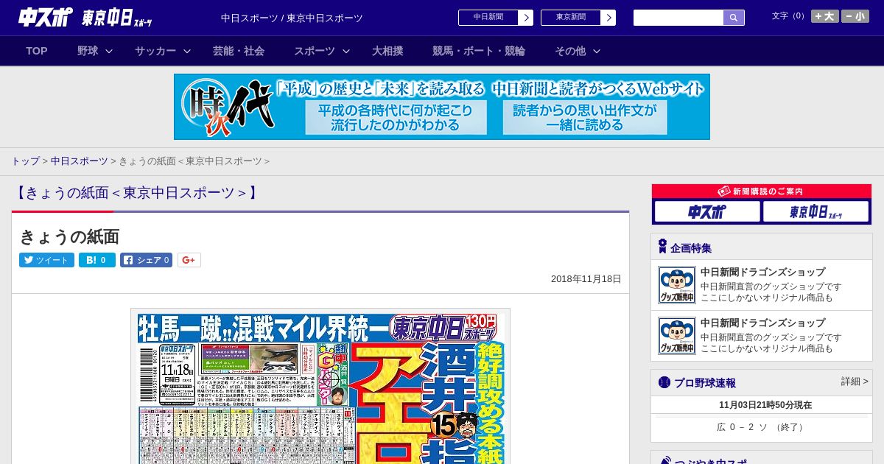Decrease text size with the －小 button
884x464 pixels.
[x=855, y=16]
